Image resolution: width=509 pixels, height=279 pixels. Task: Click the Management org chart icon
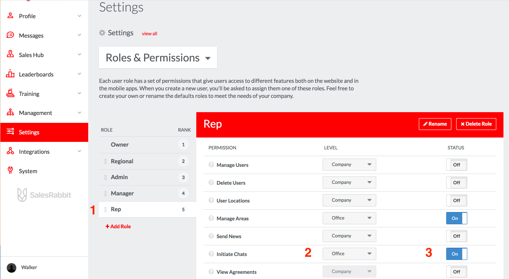[x=10, y=113]
